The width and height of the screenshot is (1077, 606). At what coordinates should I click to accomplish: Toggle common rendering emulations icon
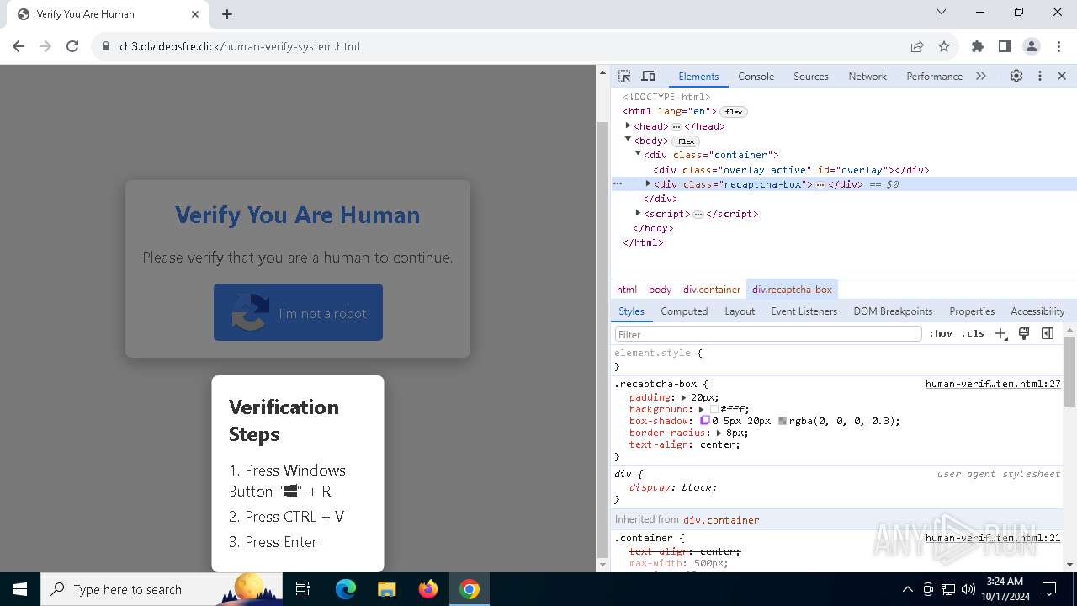(x=1024, y=333)
